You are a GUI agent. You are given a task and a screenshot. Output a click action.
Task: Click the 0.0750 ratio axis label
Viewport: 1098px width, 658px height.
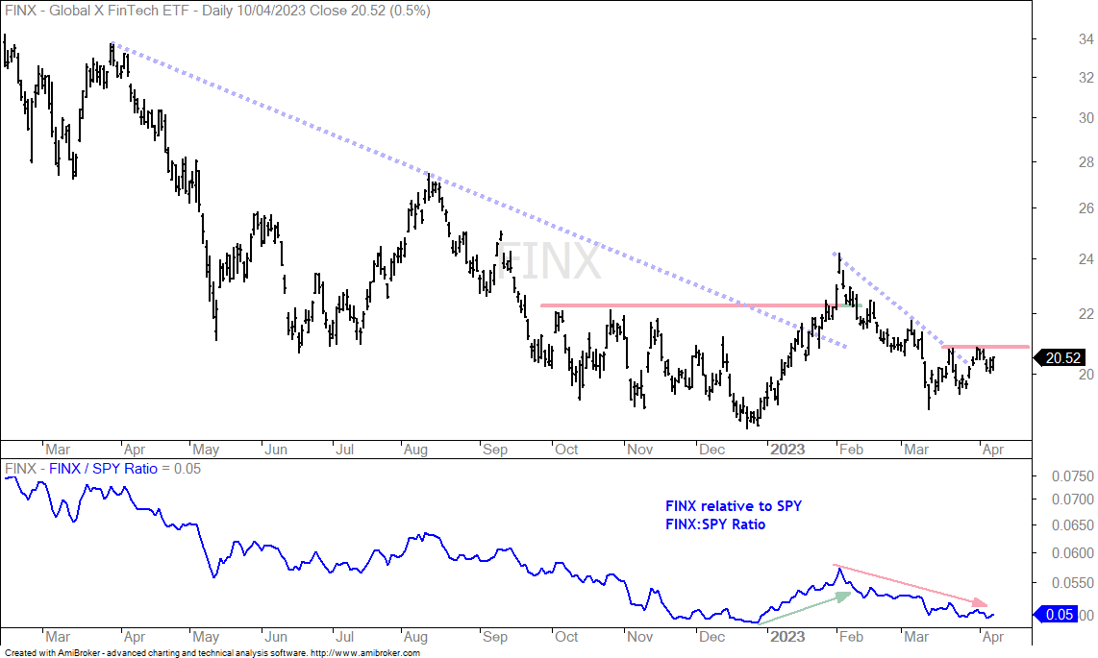coord(1073,476)
